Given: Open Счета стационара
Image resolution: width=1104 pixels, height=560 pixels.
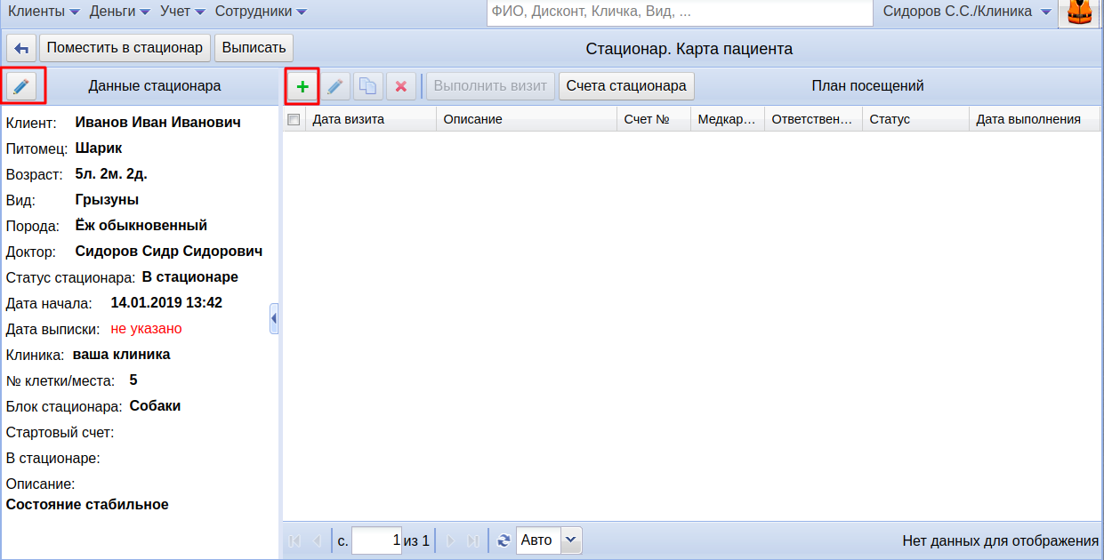Looking at the screenshot, I should 626,86.
